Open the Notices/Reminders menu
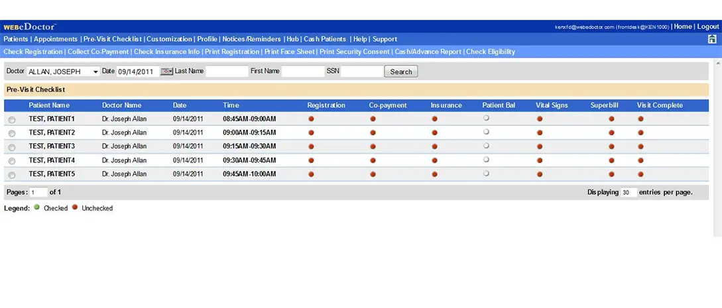This screenshot has width=722, height=308. (251, 39)
